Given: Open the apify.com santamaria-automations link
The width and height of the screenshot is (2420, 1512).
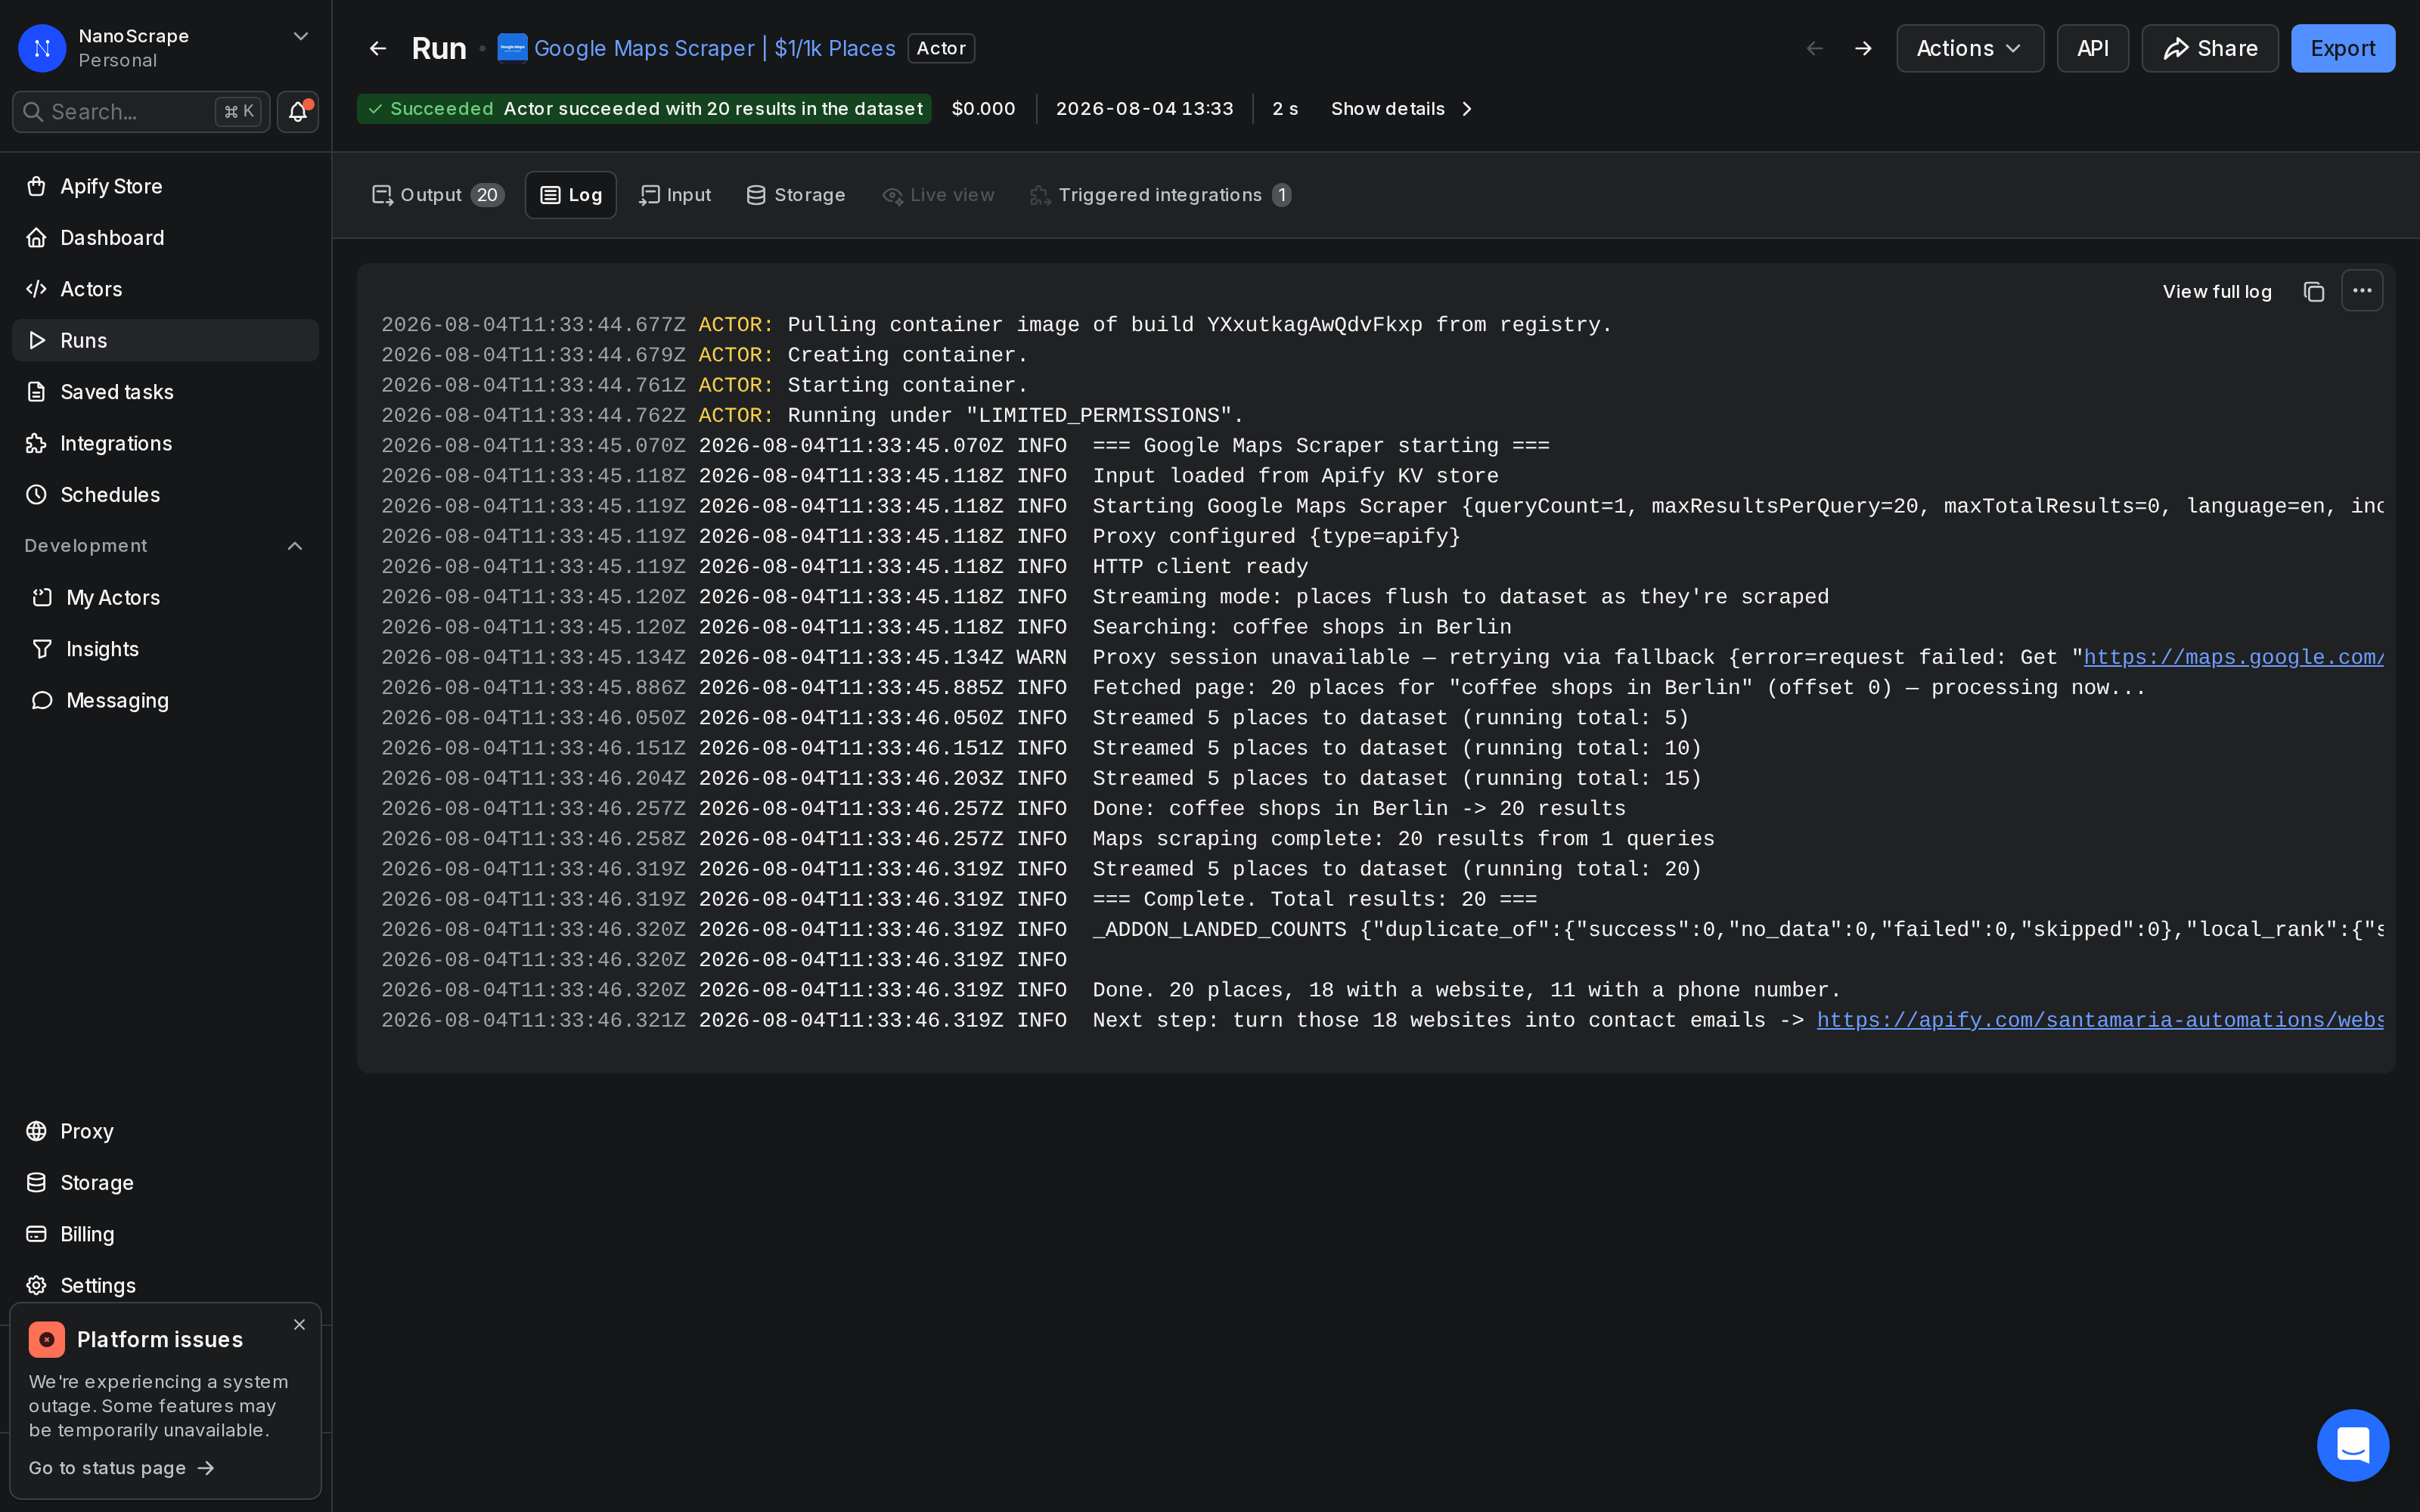Looking at the screenshot, I should (2100, 1020).
